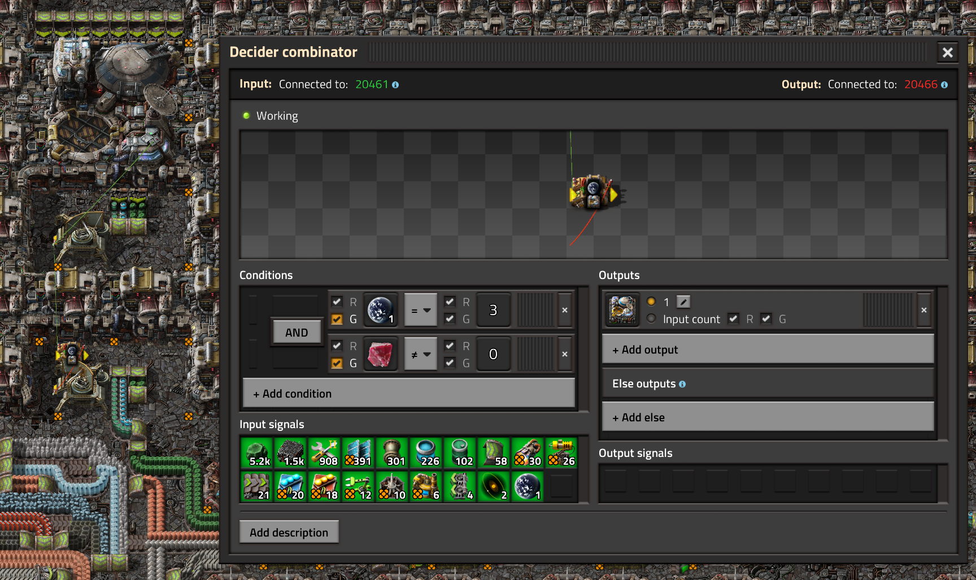Click info icon beside Else outputs

[682, 384]
